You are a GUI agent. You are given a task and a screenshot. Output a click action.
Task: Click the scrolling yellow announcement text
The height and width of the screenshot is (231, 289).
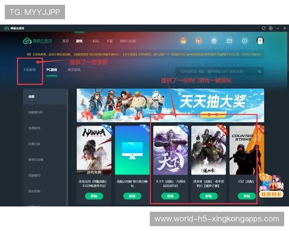click(147, 54)
